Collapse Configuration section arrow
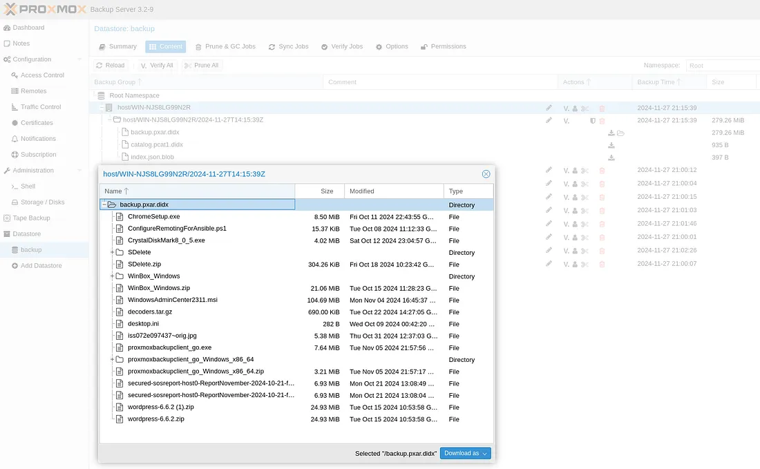The image size is (760, 469). pos(79,59)
